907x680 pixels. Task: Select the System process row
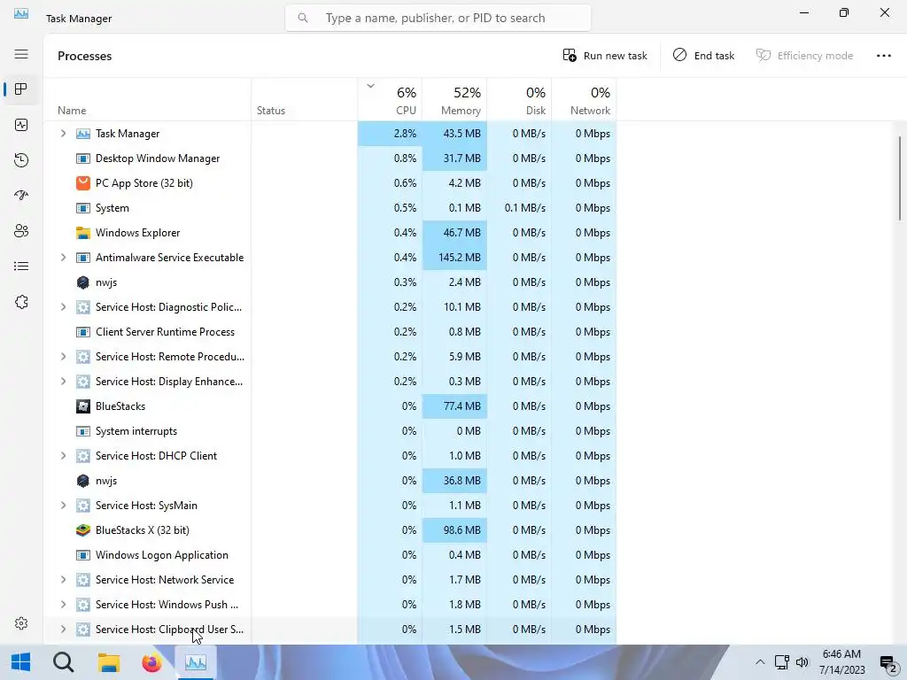pyautogui.click(x=329, y=208)
